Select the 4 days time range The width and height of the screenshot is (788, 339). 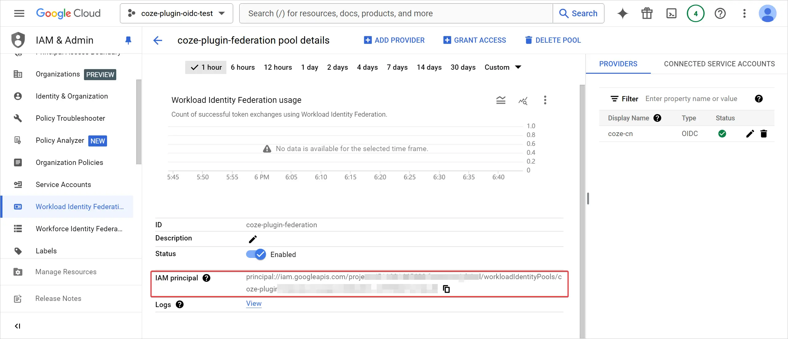click(x=367, y=67)
